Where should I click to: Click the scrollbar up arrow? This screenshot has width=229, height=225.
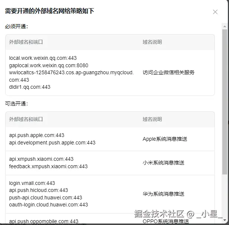225,26
